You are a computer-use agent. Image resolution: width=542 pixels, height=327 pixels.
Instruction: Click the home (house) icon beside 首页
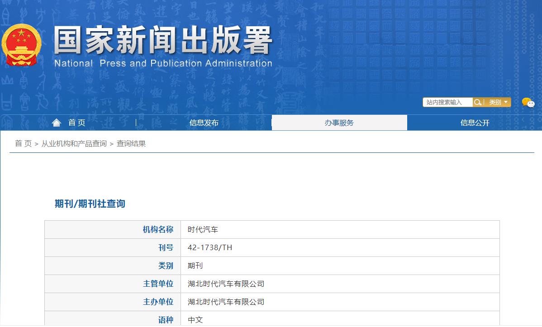coord(56,122)
